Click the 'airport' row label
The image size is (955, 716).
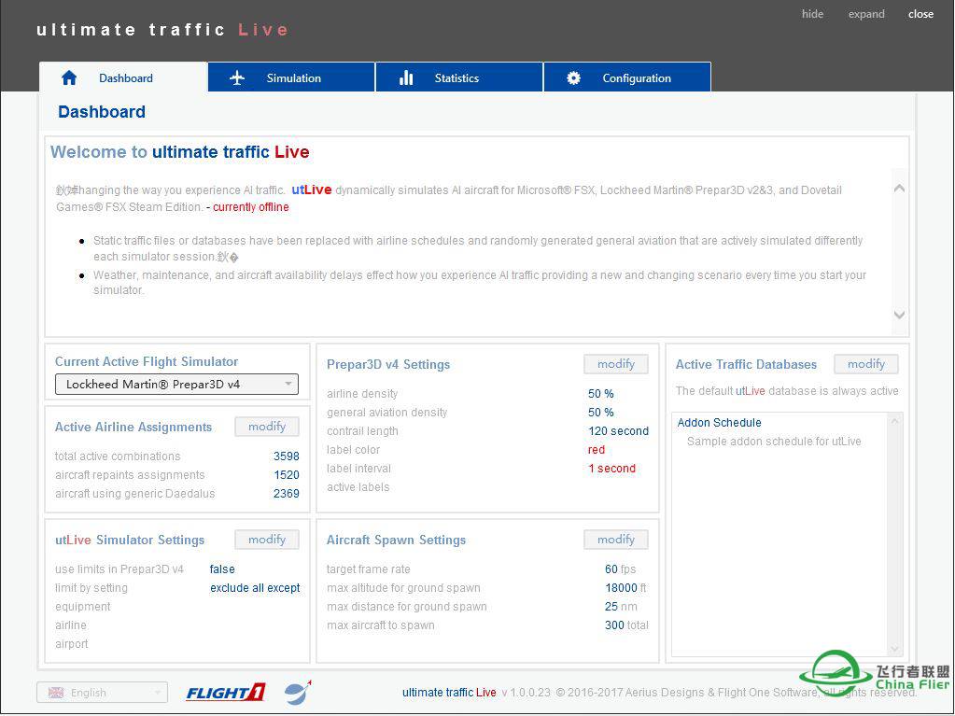tap(71, 644)
